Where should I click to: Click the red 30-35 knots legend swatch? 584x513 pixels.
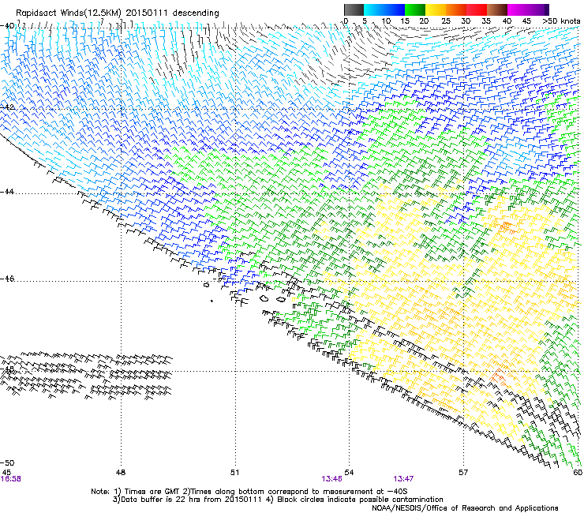477,9
